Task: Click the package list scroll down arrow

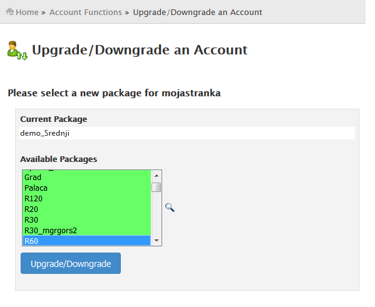Action: click(157, 240)
